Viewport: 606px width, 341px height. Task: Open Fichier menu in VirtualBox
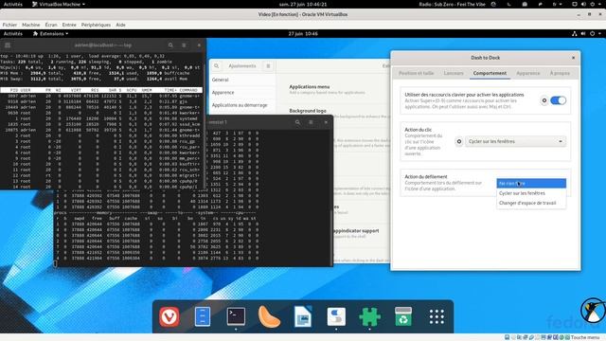tap(9, 25)
